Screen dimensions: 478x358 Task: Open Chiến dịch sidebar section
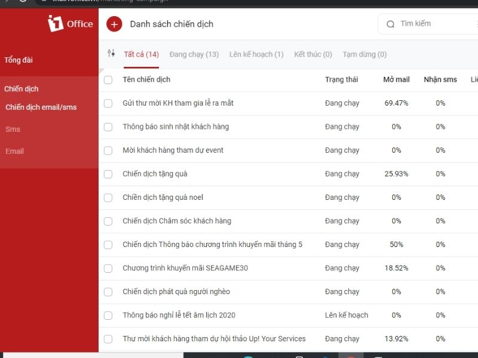tap(22, 89)
